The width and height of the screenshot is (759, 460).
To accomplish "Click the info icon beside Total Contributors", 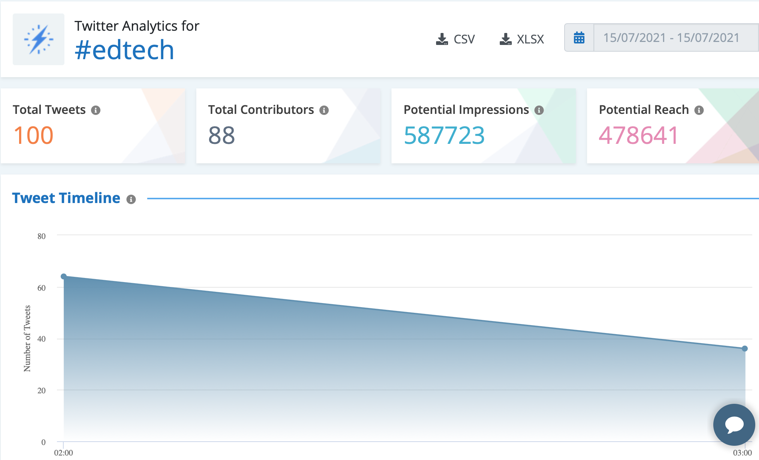I will (x=324, y=110).
